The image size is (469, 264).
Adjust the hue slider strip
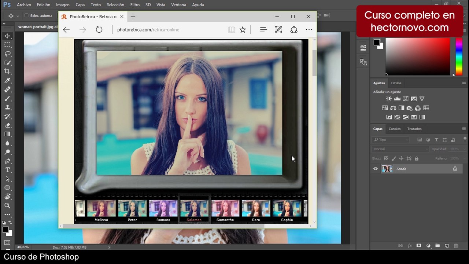[459, 56]
